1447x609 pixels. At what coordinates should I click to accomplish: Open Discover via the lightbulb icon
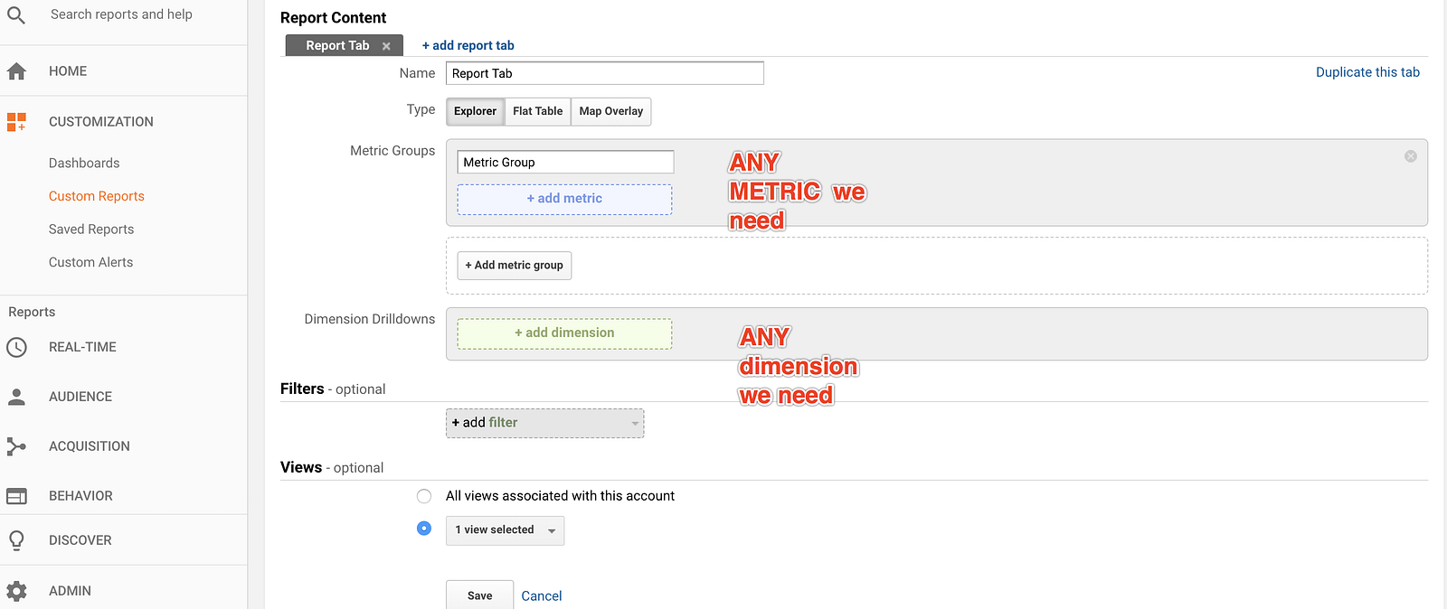click(x=16, y=540)
